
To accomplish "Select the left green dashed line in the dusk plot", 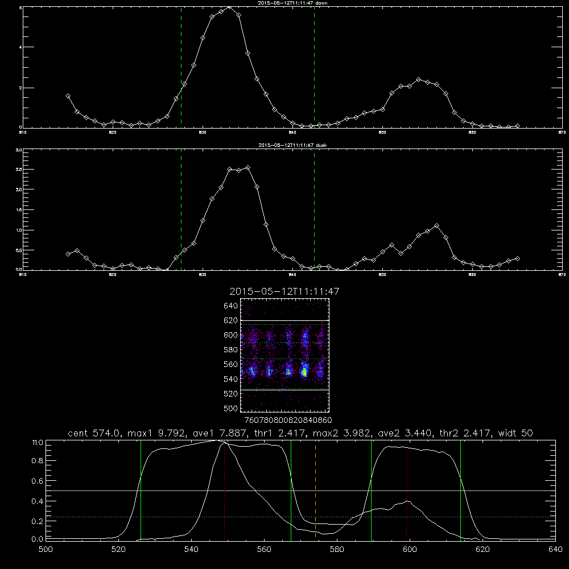I will (x=181, y=209).
